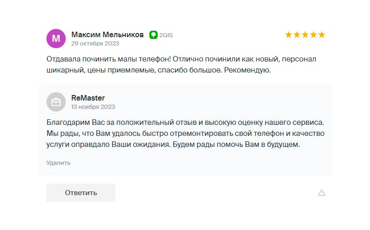Click the fourth rating star
This screenshot has height=230, width=370.
click(x=313, y=35)
